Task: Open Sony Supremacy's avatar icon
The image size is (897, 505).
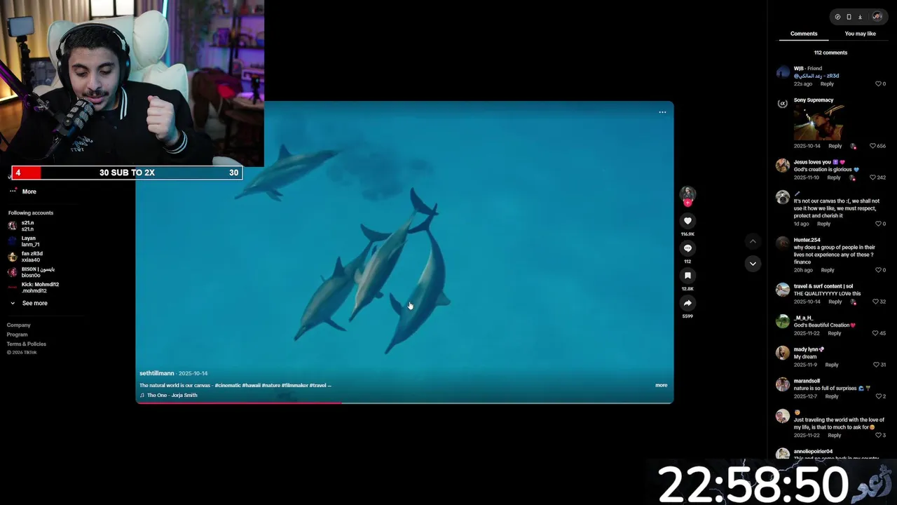Action: point(783,104)
